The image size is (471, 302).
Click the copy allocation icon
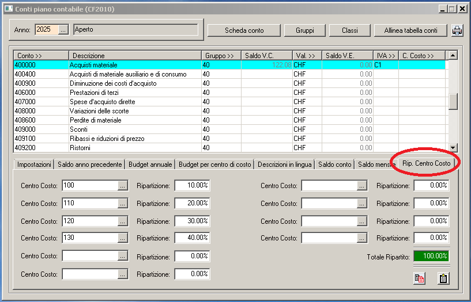(419, 278)
